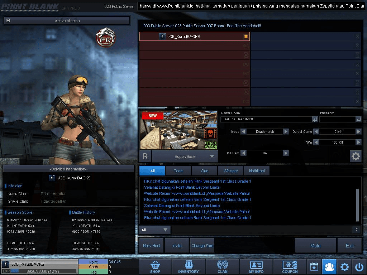
Task: Click the SupplyBase map thumbnail
Action: point(178,130)
